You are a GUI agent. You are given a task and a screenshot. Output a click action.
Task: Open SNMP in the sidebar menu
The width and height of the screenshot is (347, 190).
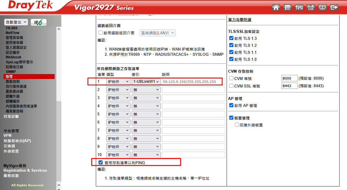(11, 72)
